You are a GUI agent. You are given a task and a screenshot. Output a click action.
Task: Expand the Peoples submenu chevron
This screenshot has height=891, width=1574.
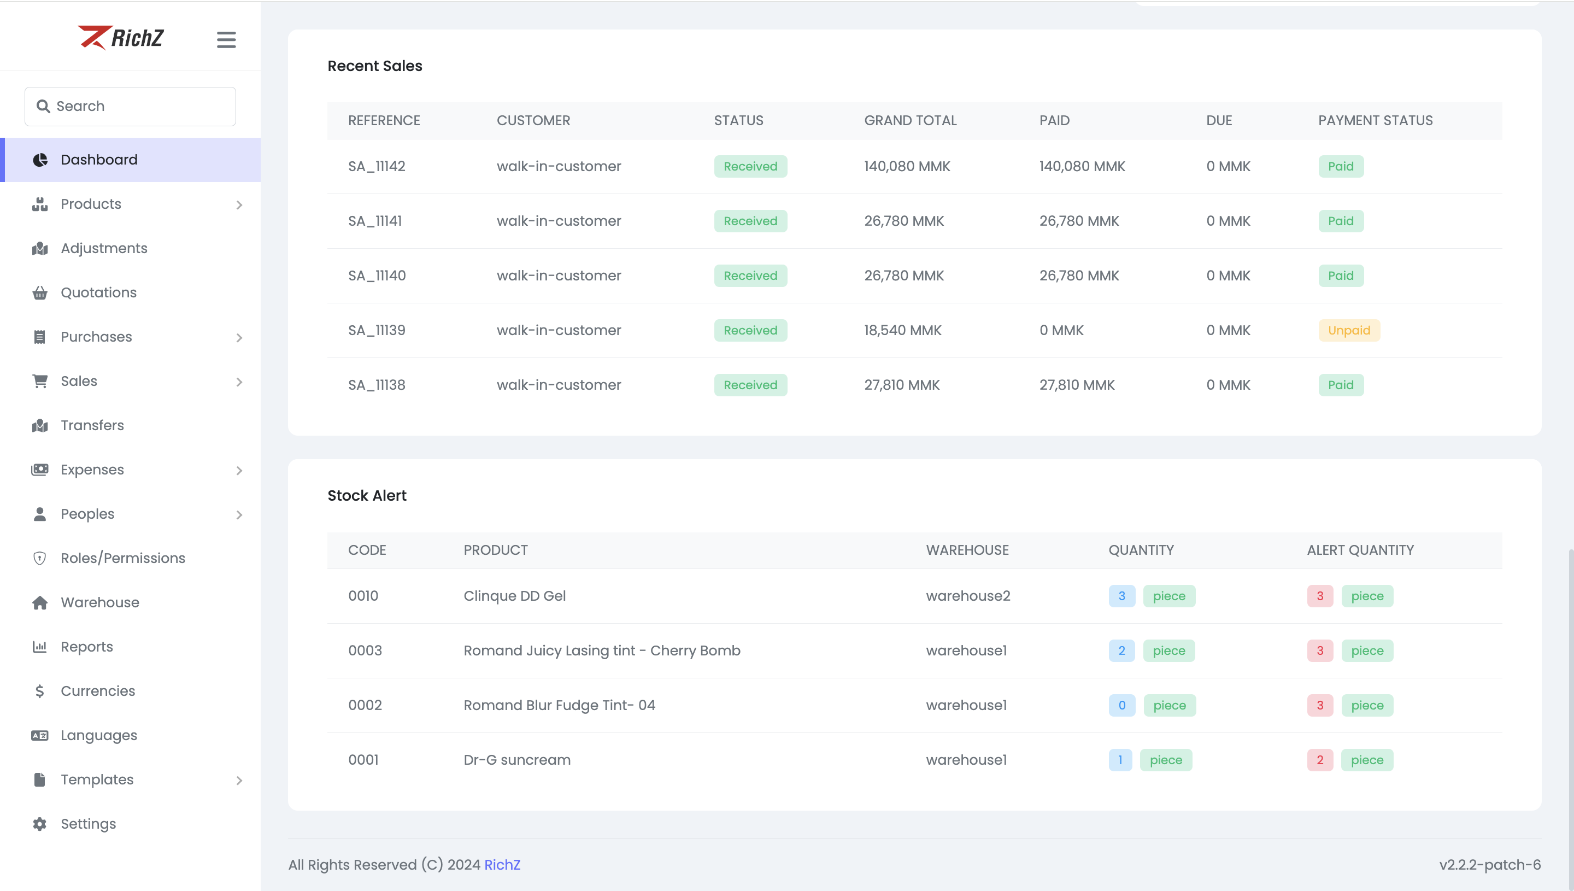[239, 515]
